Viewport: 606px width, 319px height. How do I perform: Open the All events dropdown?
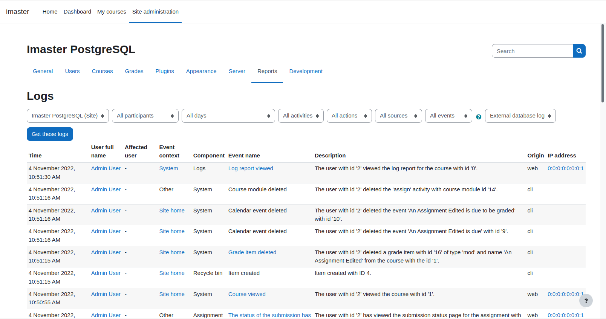(x=448, y=116)
